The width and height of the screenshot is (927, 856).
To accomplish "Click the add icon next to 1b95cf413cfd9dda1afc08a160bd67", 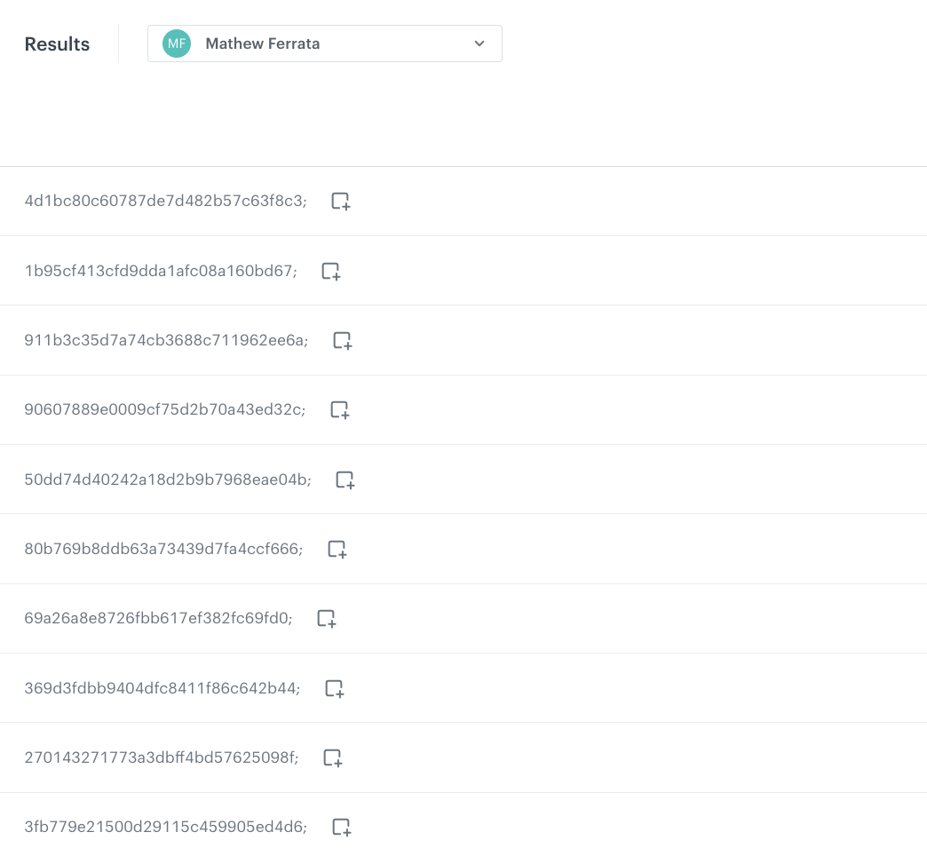I will click(330, 272).
